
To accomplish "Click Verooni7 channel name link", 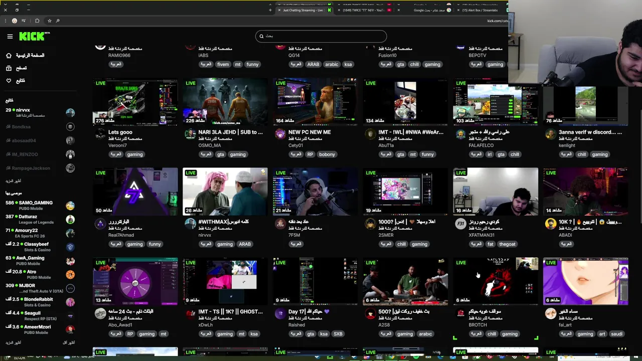I will [x=117, y=145].
